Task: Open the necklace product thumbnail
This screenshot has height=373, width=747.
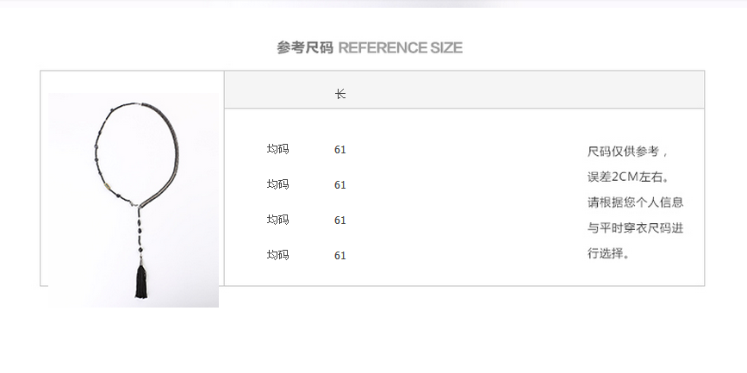Action: tap(134, 200)
